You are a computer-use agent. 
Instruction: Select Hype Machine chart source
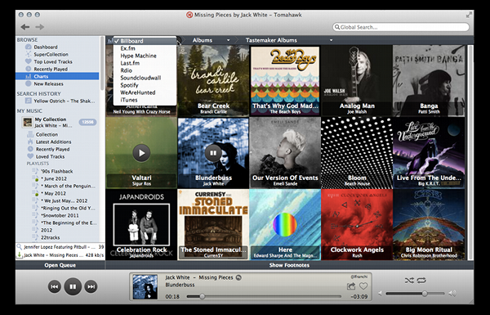pos(145,56)
